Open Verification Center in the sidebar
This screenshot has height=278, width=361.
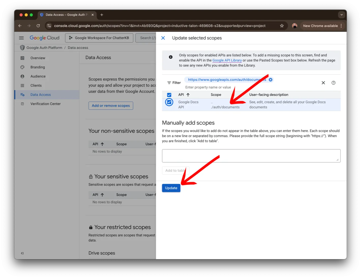[47, 104]
